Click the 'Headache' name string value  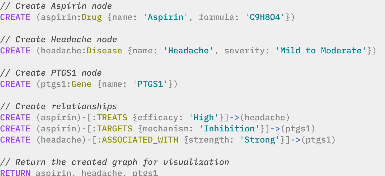point(189,51)
